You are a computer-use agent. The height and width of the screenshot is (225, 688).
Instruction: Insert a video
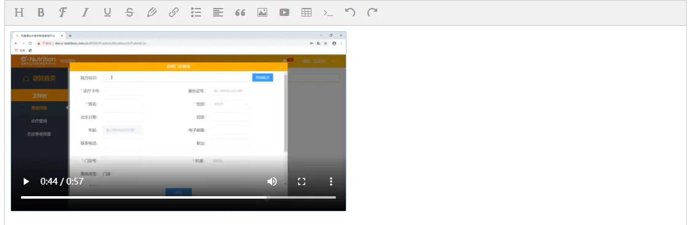click(284, 12)
